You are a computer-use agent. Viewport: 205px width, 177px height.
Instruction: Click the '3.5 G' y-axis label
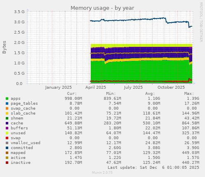[19, 12]
